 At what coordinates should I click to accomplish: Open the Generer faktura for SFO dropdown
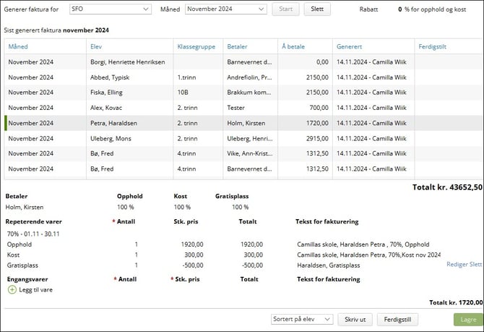pyautogui.click(x=111, y=9)
